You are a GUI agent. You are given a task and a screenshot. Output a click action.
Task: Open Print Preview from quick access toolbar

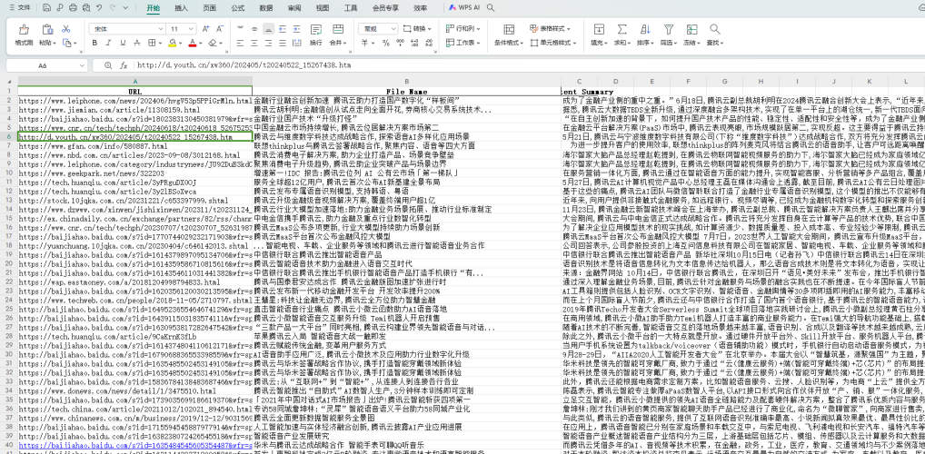pos(86,8)
